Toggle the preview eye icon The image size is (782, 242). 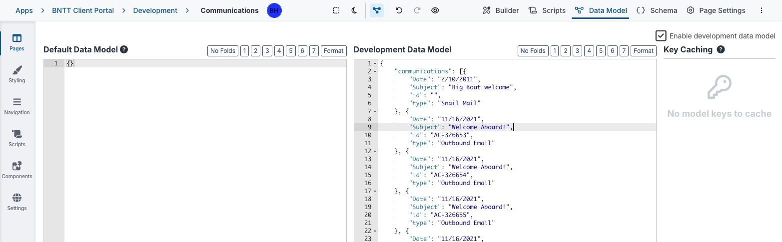click(x=435, y=10)
